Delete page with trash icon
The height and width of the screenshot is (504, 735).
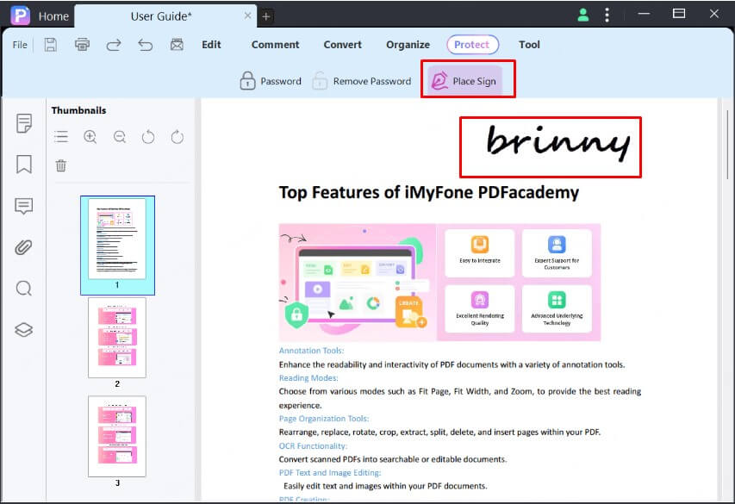(x=61, y=165)
